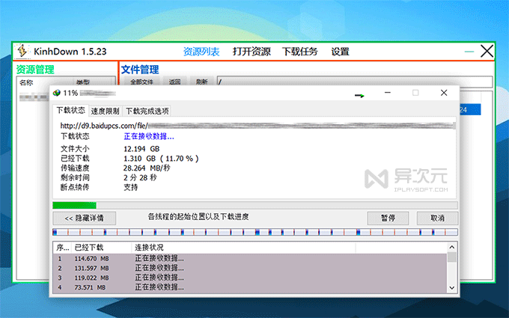This screenshot has width=509, height=318.
Task: Open the 资源列表 tab in KinhDown
Action: click(x=201, y=52)
